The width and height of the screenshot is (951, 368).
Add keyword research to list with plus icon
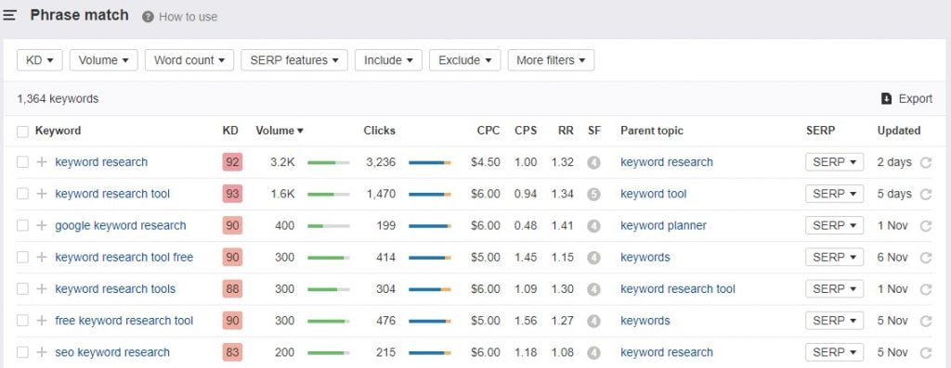point(41,162)
